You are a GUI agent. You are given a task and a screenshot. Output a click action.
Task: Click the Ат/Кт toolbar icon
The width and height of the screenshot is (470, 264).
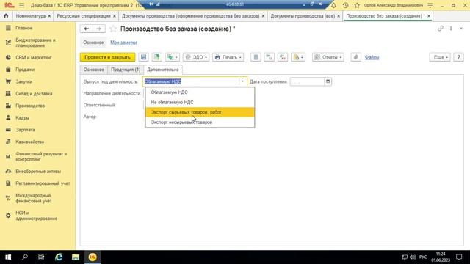[x=282, y=57]
